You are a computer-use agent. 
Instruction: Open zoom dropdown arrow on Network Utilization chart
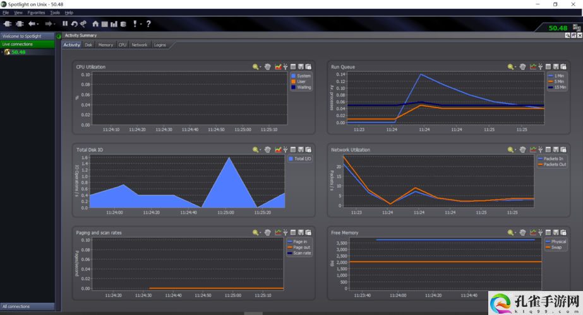click(515, 150)
